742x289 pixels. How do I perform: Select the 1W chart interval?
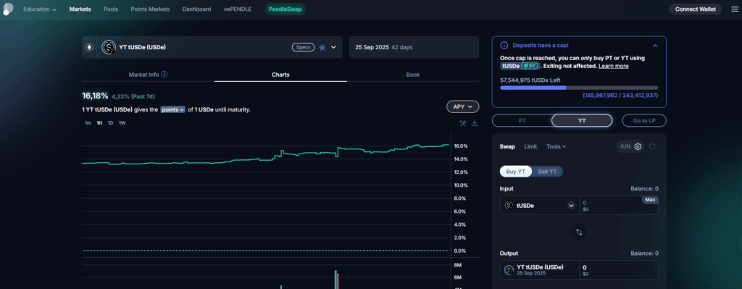(x=122, y=123)
